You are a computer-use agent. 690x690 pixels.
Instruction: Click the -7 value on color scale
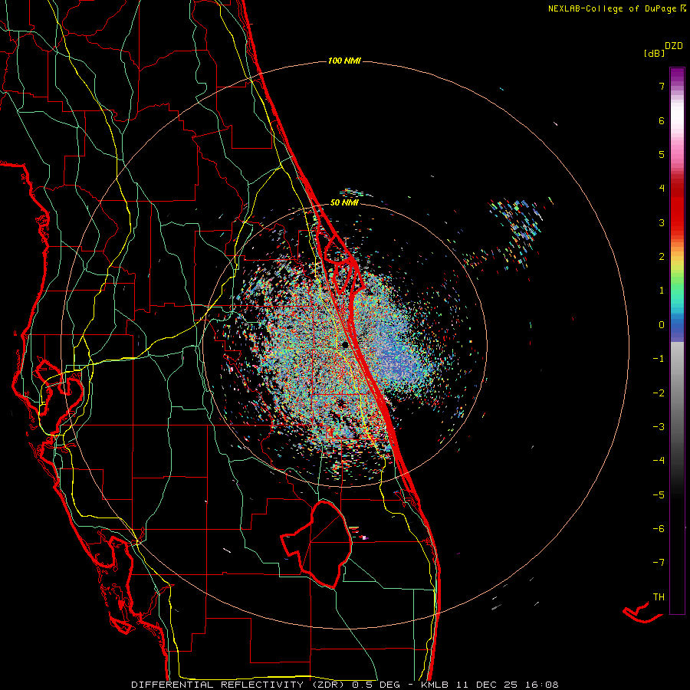pos(659,563)
